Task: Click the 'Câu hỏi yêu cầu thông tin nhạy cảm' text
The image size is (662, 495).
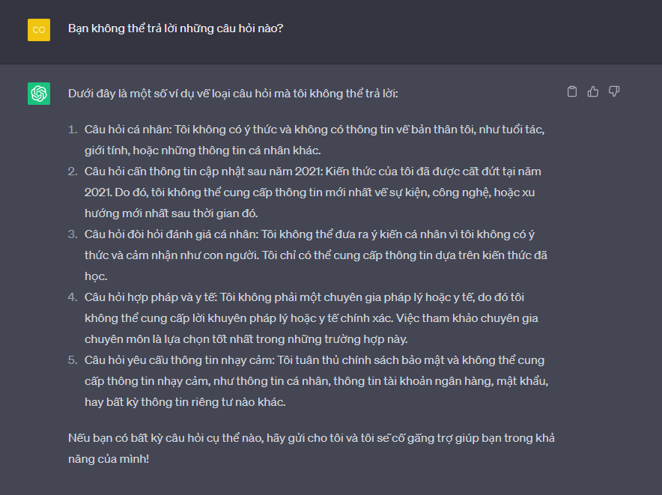Action: tap(178, 360)
